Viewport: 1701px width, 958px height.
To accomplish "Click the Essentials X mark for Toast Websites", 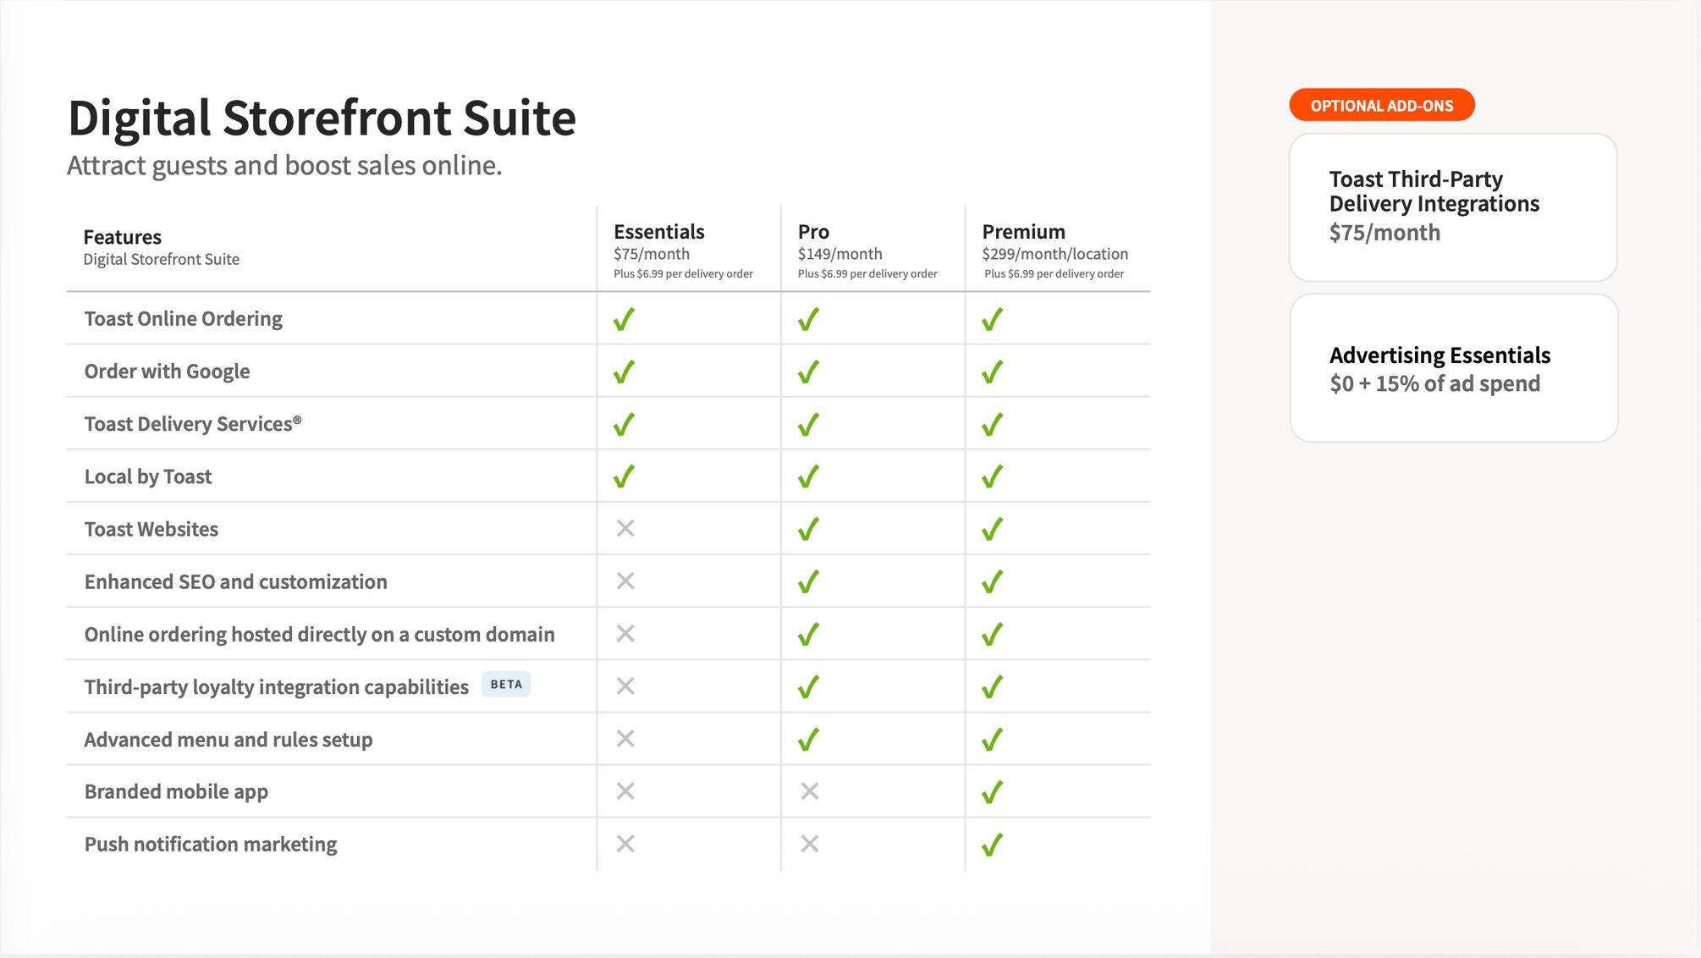I will click(x=625, y=529).
